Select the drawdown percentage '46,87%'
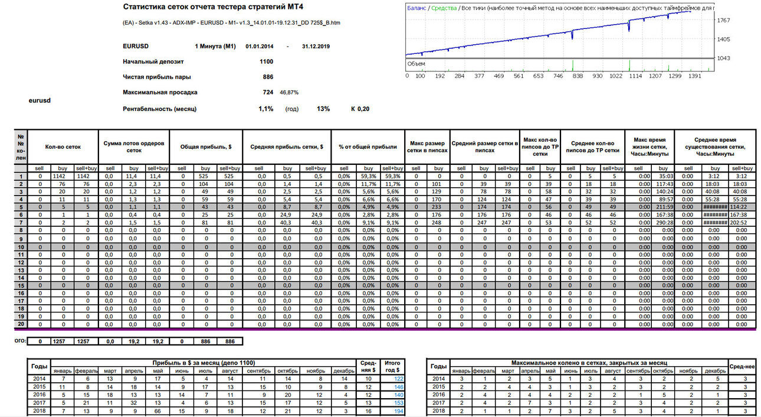This screenshot has height=417, width=761. point(289,93)
